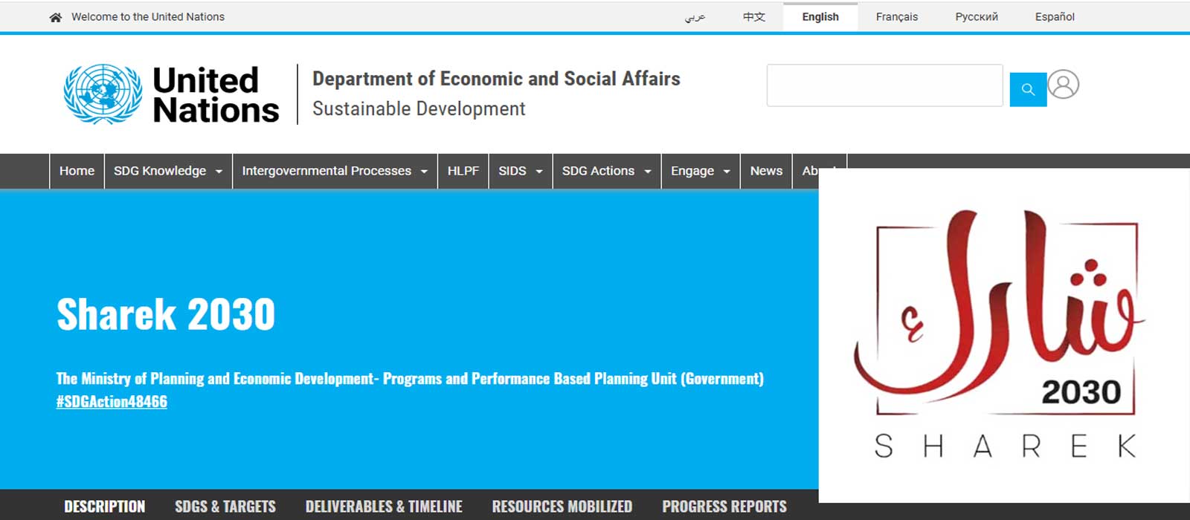Screen dimensions: 1190x520
Task: Click the Sustainable Development subtitle
Action: point(419,109)
